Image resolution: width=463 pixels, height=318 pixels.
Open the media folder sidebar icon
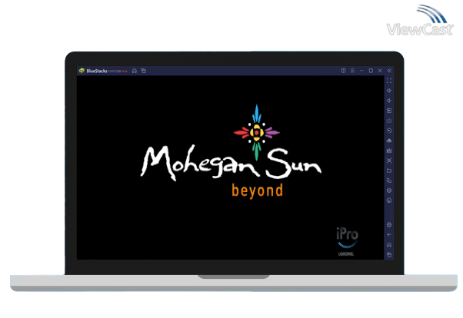pyautogui.click(x=389, y=171)
